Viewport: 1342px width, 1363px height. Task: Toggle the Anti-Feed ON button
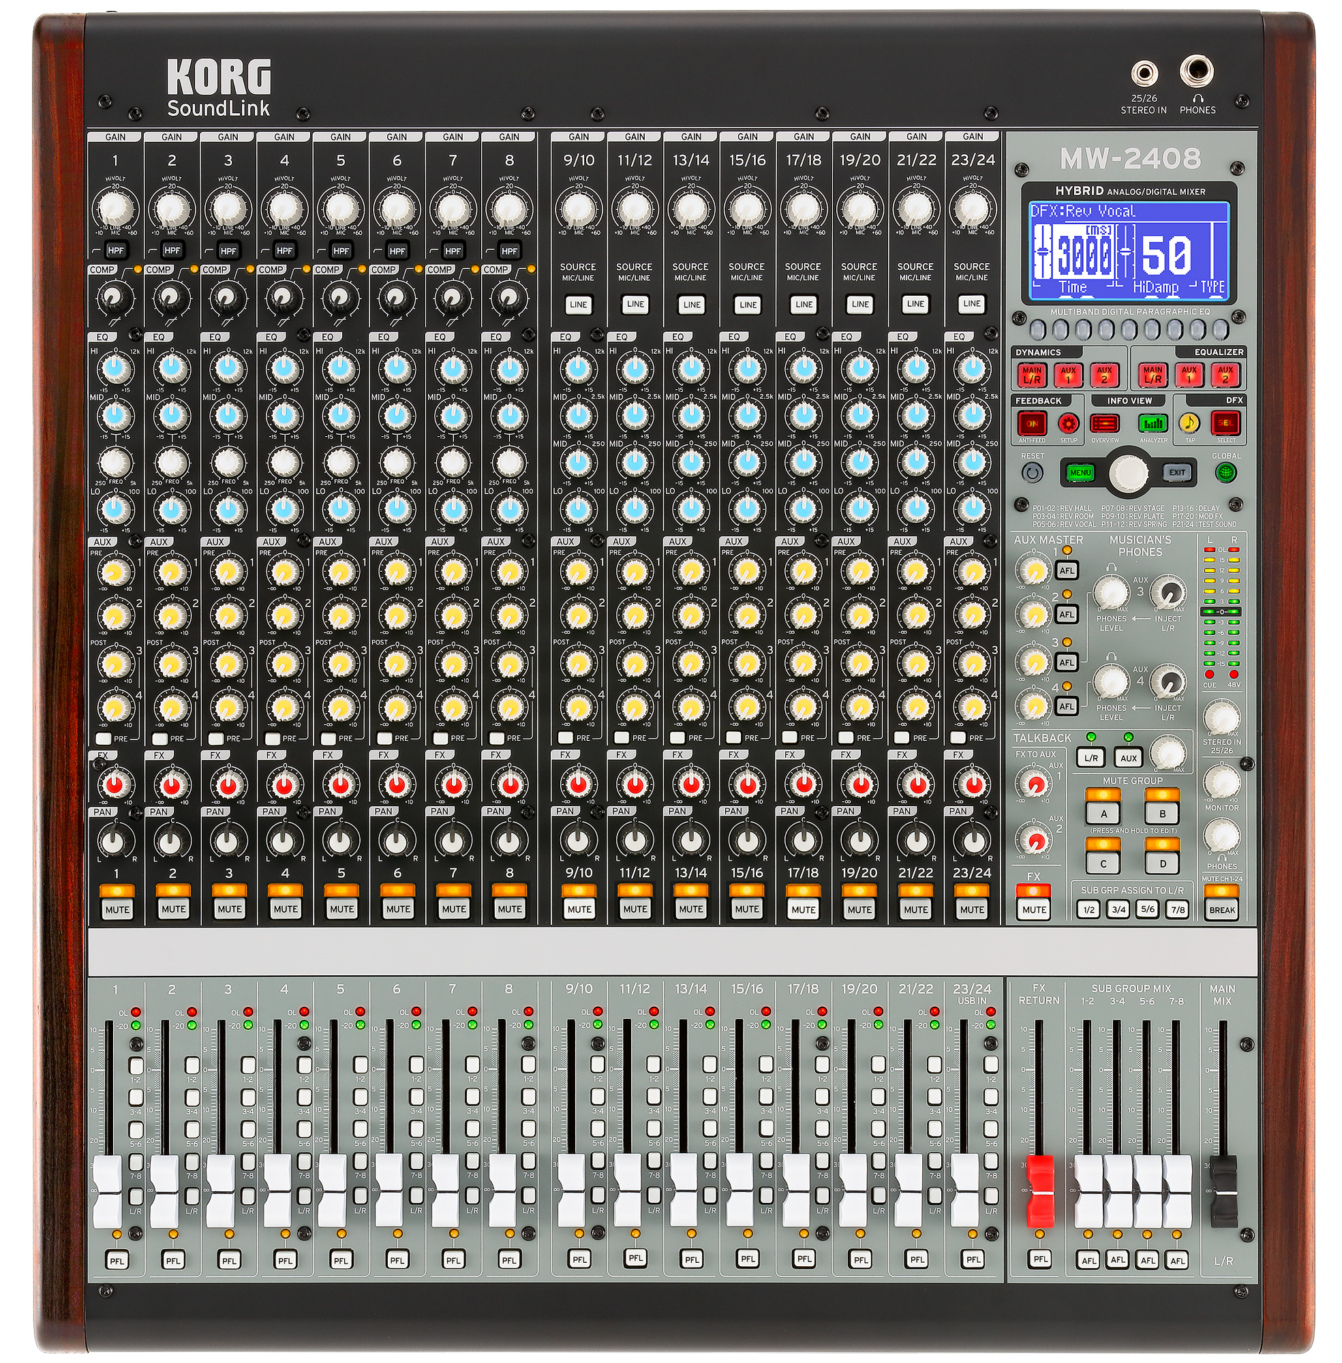pyautogui.click(x=1031, y=424)
